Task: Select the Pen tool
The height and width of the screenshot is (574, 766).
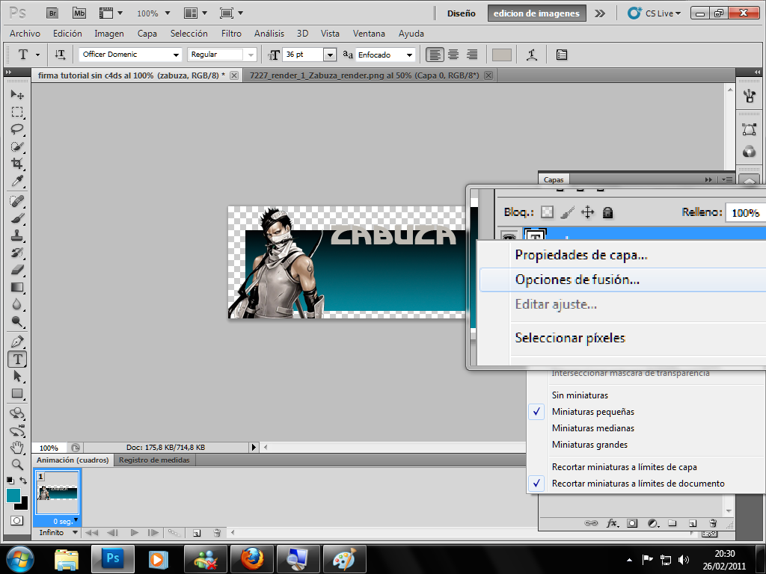Action: tap(17, 342)
